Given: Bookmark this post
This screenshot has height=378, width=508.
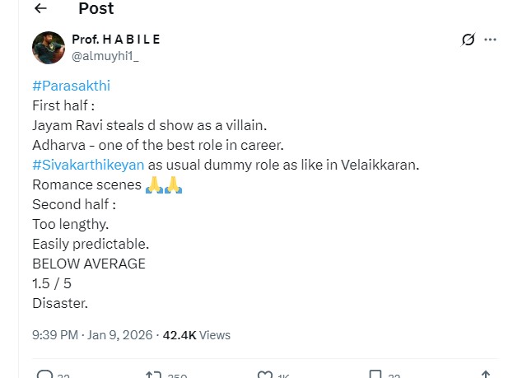Looking at the screenshot, I should coord(375,375).
